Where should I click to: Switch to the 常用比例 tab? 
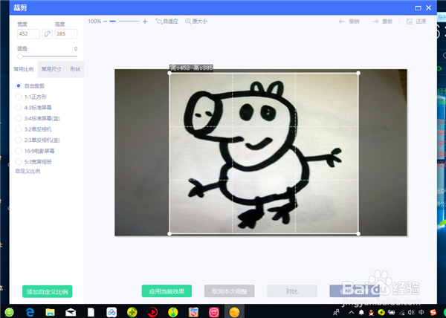[x=24, y=69]
